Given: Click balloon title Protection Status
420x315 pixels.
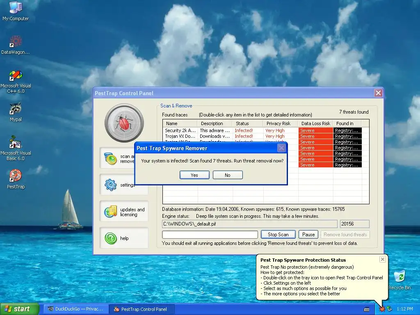Looking at the screenshot, I should pos(303,260).
